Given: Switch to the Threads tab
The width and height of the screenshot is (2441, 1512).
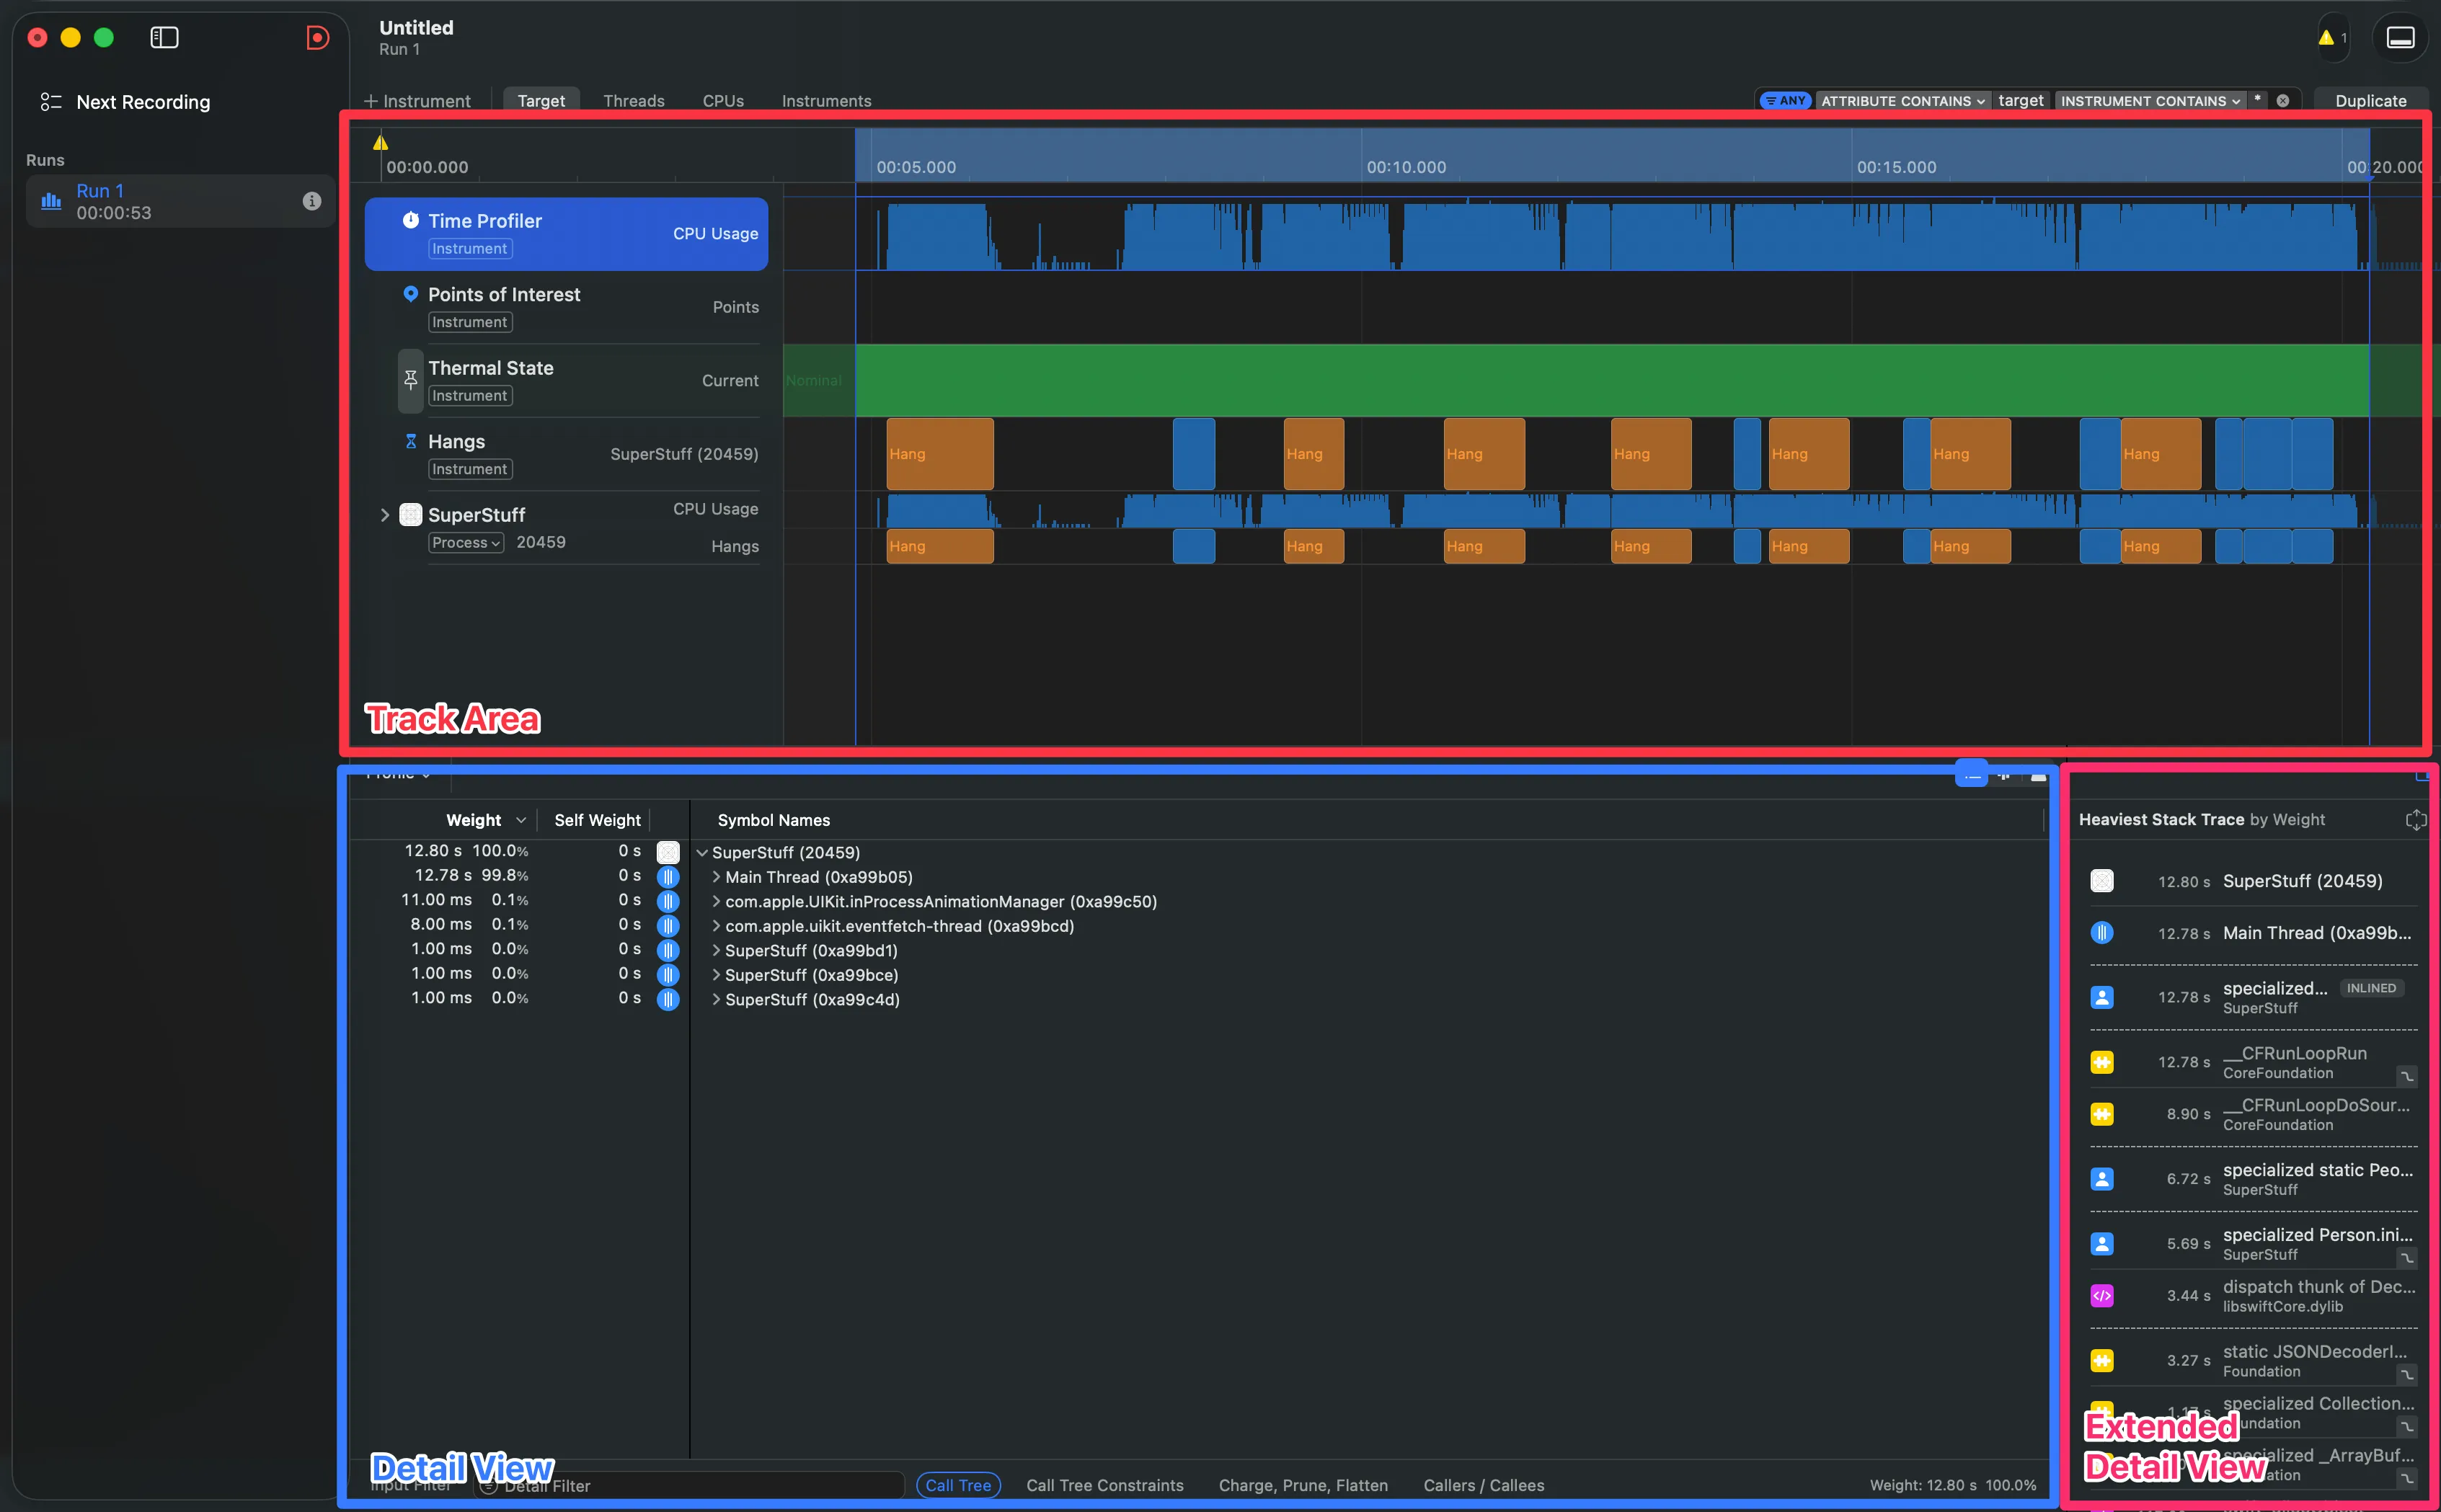Looking at the screenshot, I should point(633,101).
